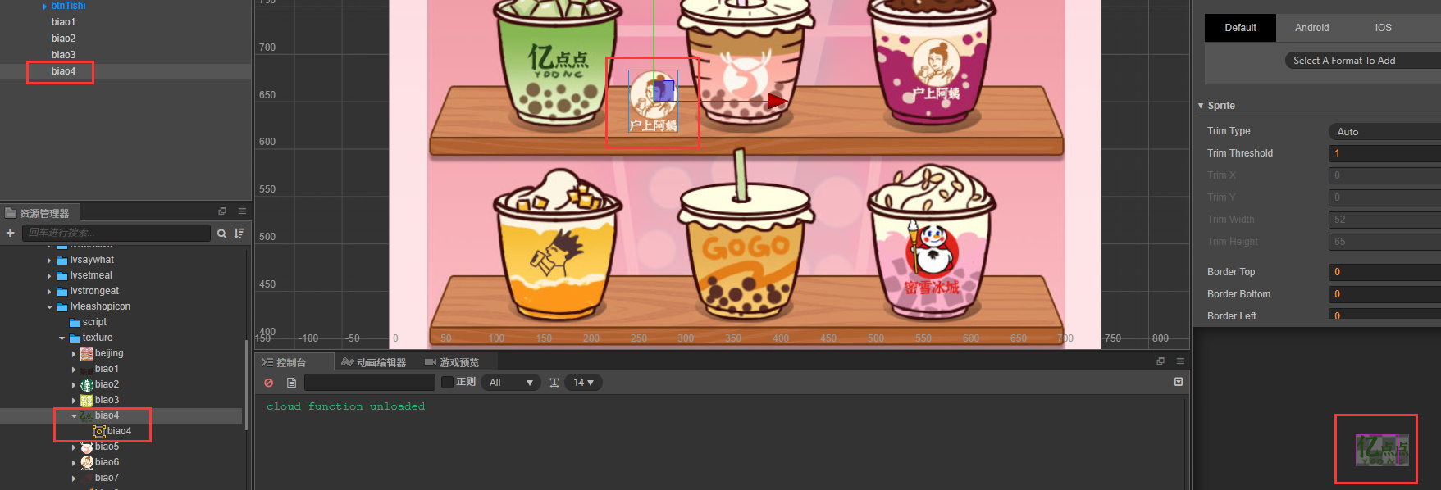Expand the biao5 asset entry

(x=74, y=447)
